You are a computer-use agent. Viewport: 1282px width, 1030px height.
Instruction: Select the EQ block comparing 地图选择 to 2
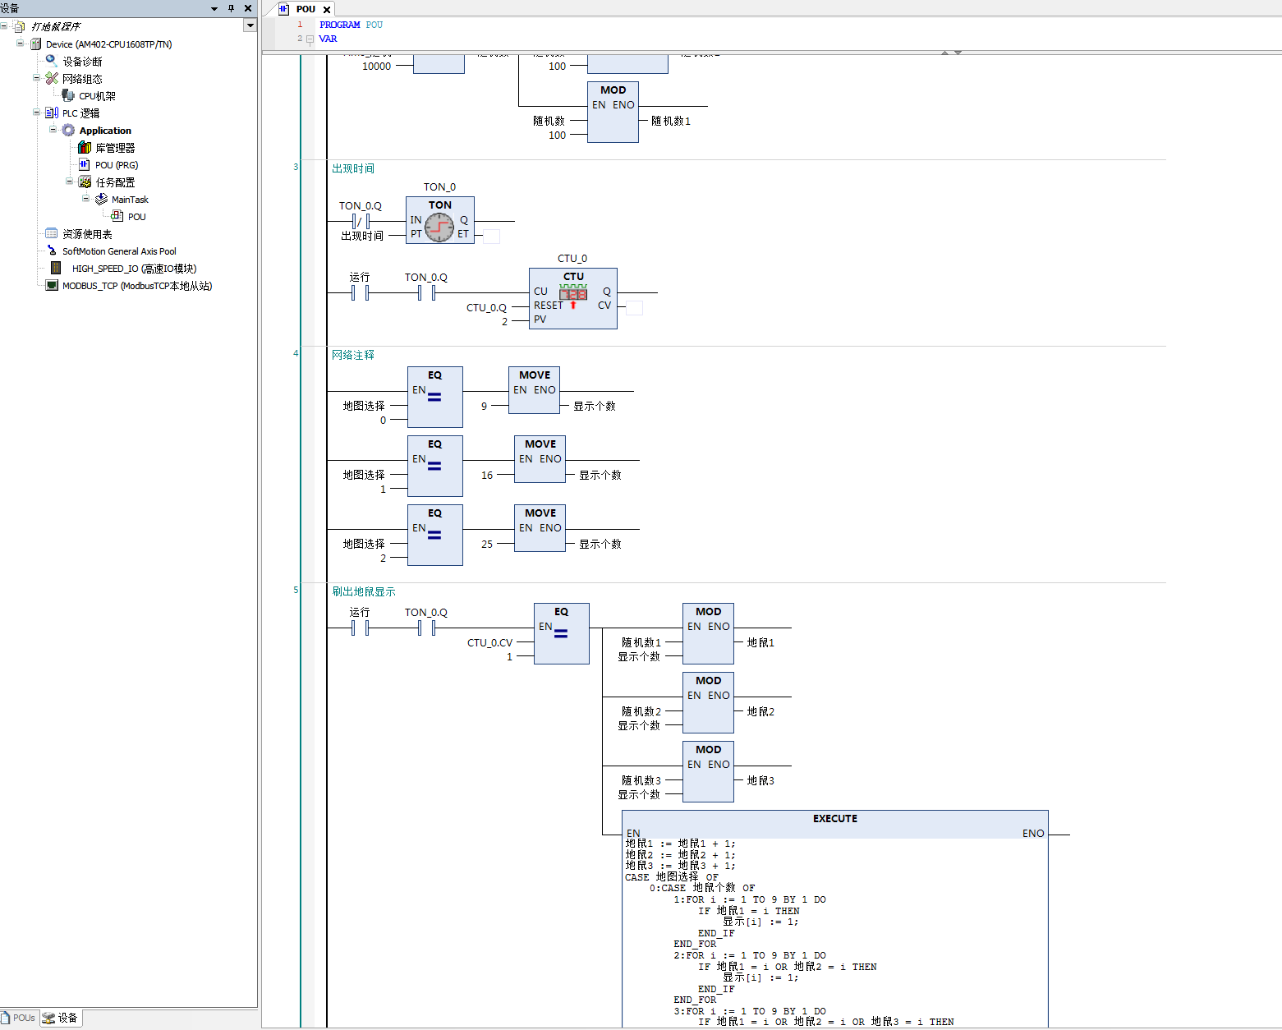click(435, 535)
